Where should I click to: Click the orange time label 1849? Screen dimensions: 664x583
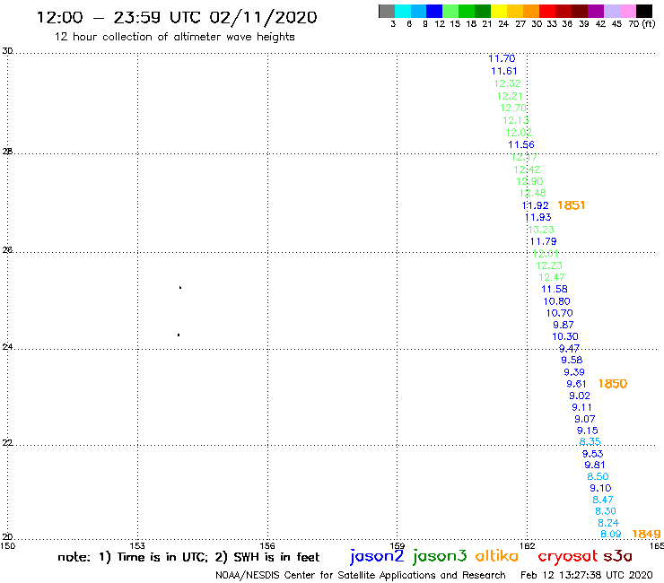[646, 535]
